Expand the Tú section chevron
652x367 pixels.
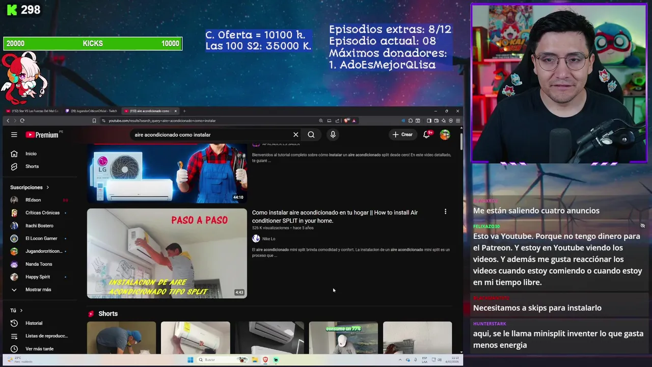(21, 310)
